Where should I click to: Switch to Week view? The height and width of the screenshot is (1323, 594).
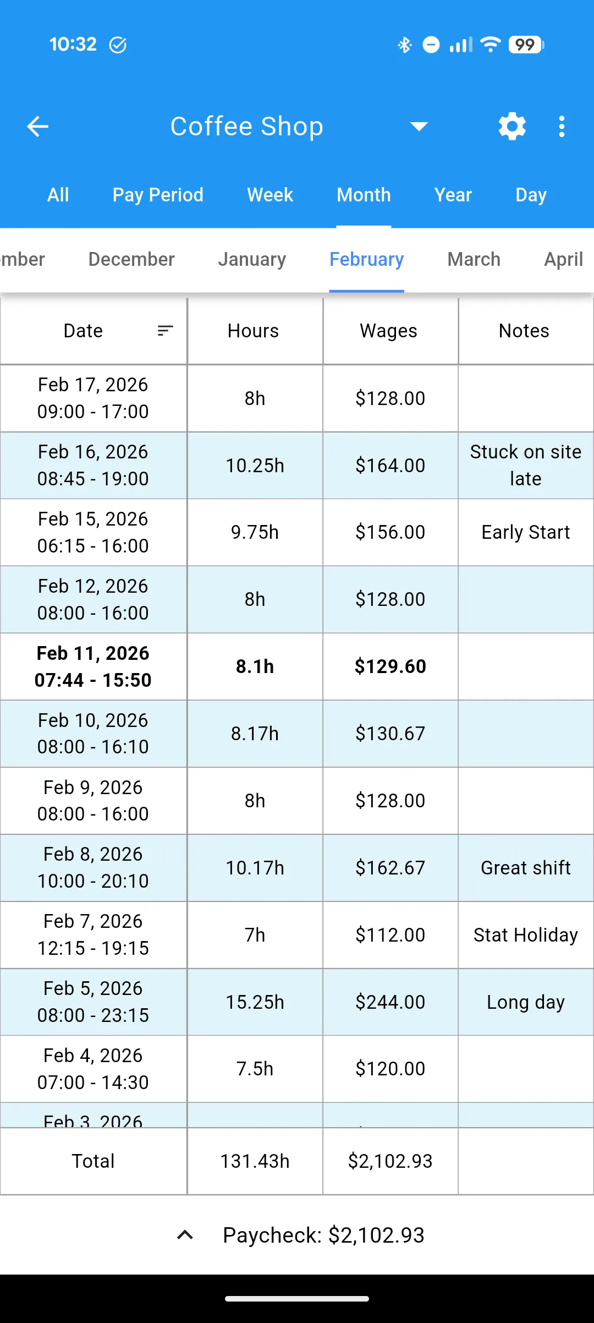tap(269, 194)
